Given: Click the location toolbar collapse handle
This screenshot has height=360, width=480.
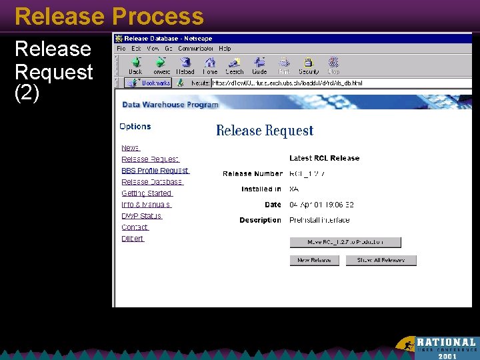Looking at the screenshot, I should point(116,83).
